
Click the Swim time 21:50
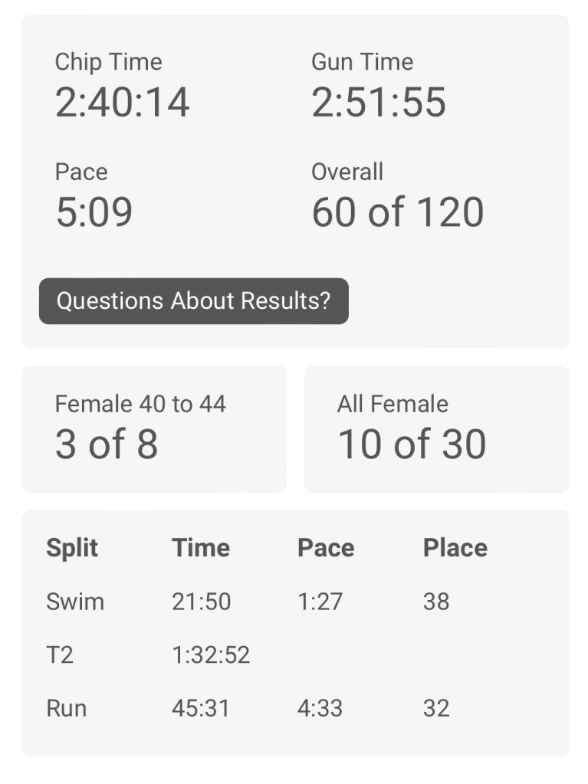[201, 602]
